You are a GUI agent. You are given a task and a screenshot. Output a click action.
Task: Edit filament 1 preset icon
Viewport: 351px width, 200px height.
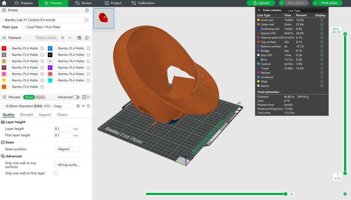pyautogui.click(x=42, y=48)
